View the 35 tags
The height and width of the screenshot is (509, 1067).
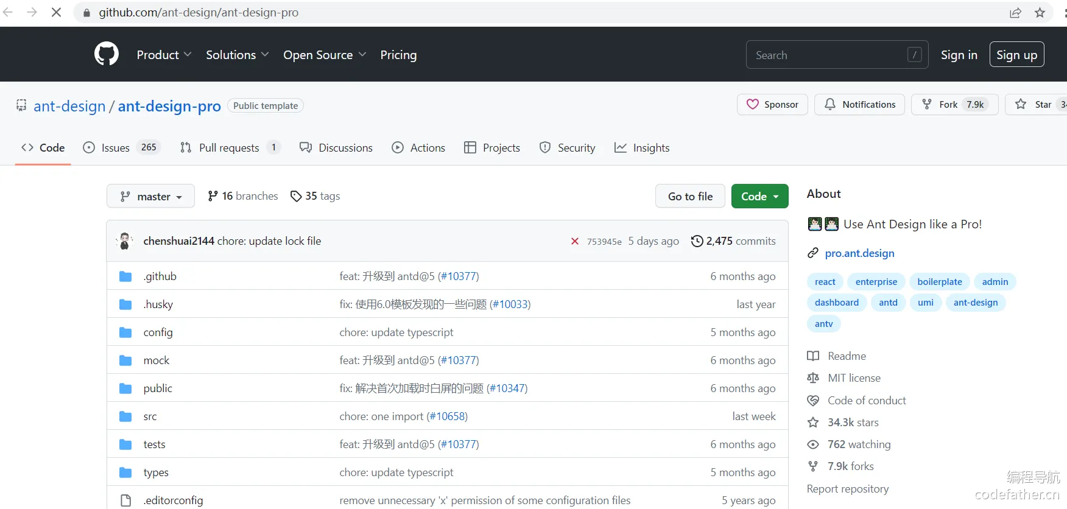tap(315, 196)
